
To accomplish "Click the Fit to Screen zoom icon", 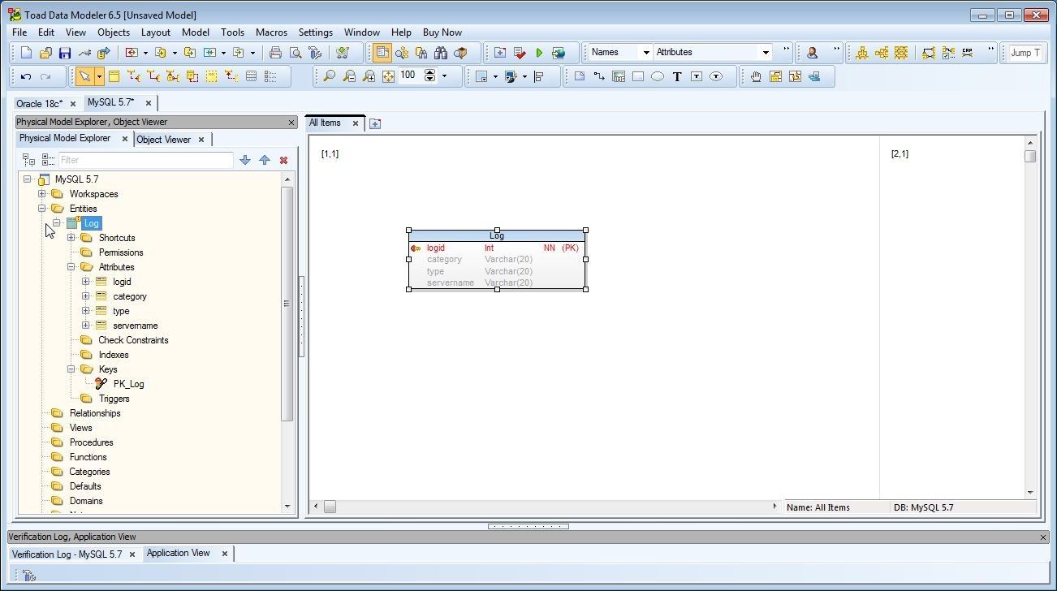I will (388, 76).
